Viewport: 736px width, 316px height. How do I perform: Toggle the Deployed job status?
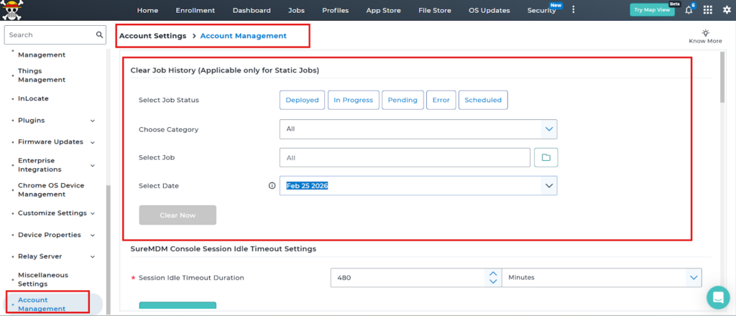tap(302, 100)
